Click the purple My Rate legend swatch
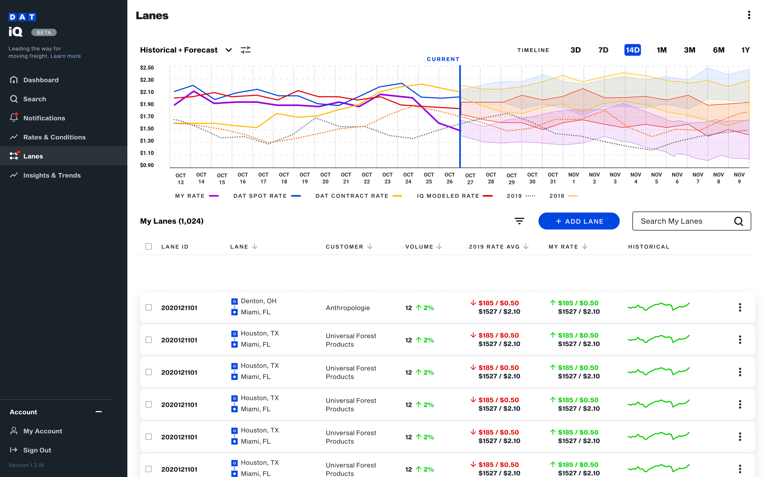 click(x=214, y=196)
